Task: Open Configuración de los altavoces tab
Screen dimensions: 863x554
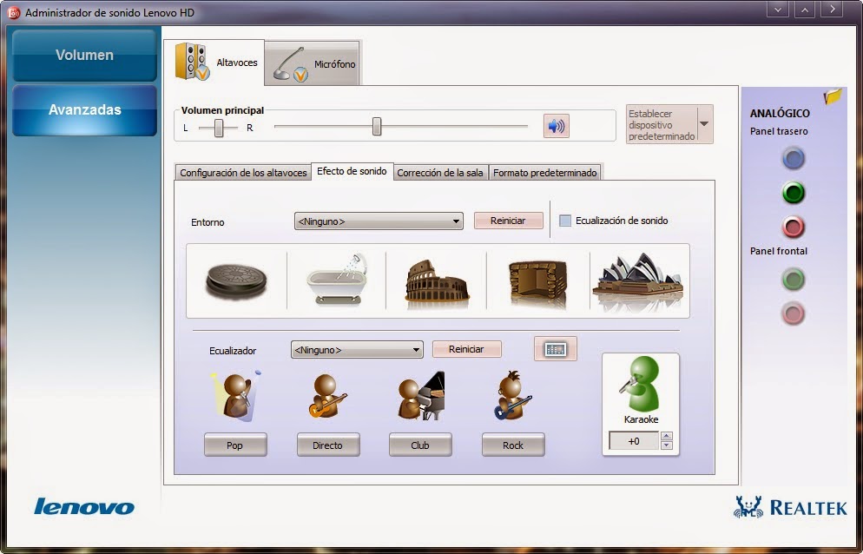Action: 243,173
